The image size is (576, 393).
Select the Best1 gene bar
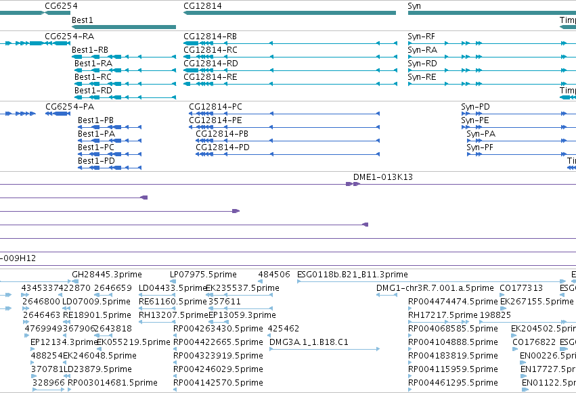coord(124,27)
